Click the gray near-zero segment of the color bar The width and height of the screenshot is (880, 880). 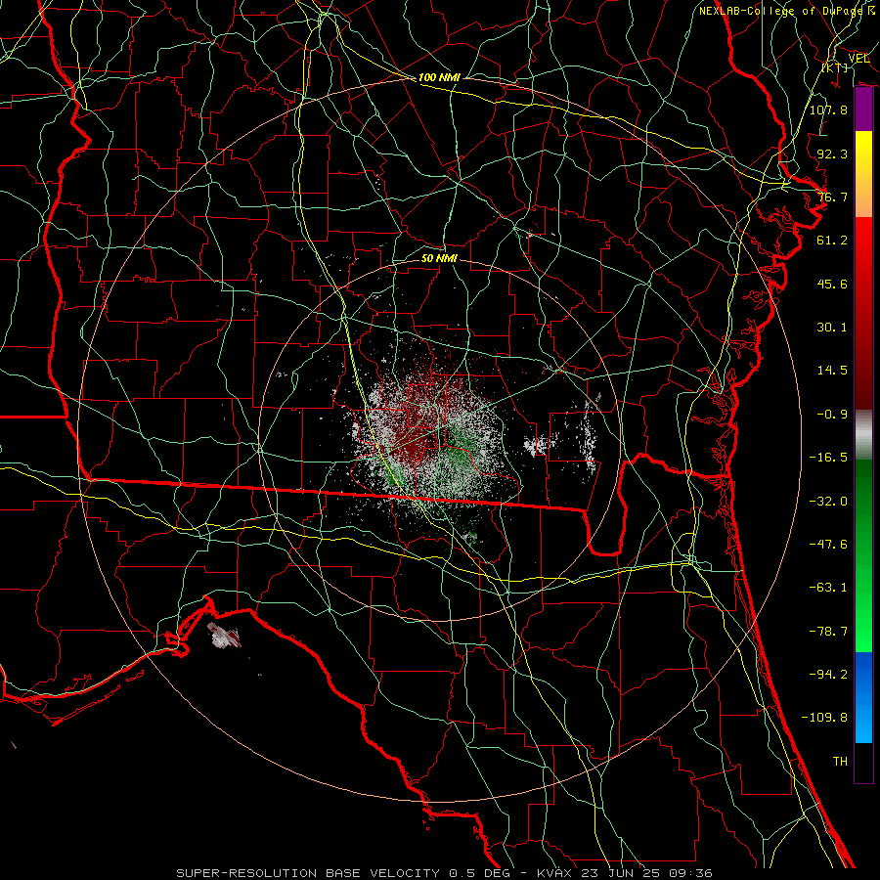(x=863, y=435)
